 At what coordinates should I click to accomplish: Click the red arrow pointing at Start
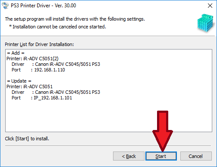[163, 131]
